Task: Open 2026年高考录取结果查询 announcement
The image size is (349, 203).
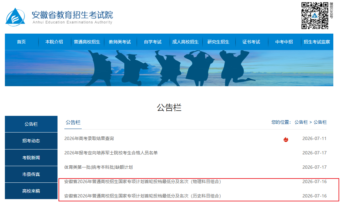Action: (x=89, y=138)
